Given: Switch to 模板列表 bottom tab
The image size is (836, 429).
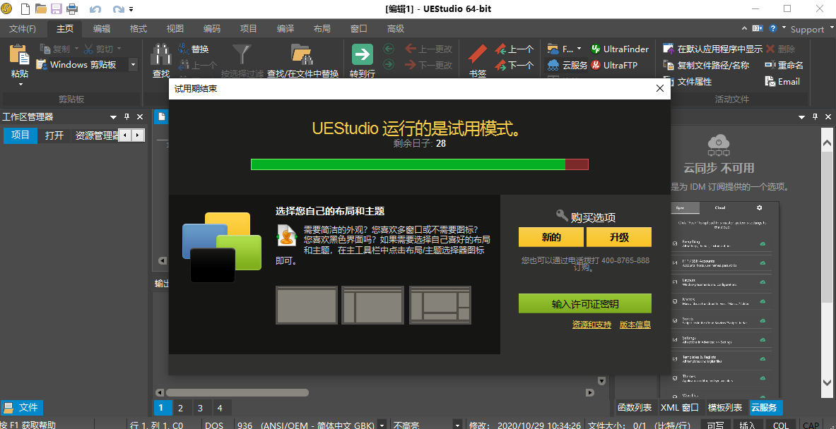Looking at the screenshot, I should pyautogui.click(x=725, y=408).
